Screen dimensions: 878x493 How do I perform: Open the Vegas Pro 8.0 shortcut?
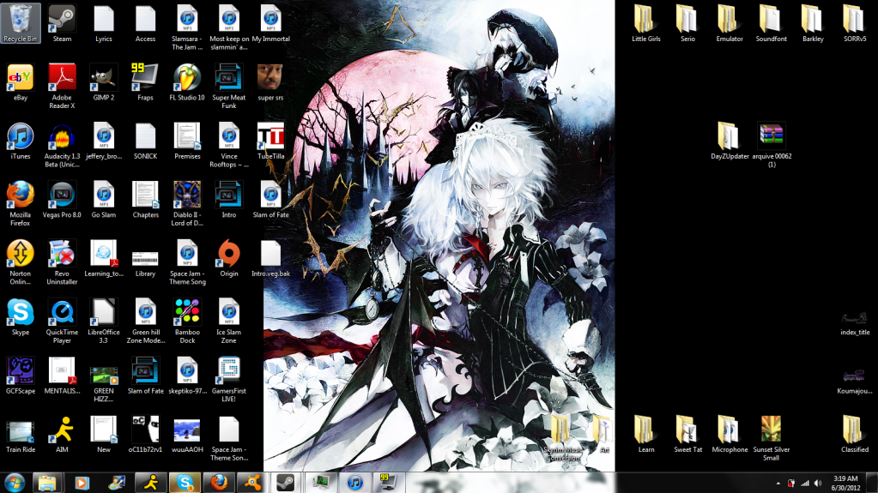pyautogui.click(x=62, y=199)
